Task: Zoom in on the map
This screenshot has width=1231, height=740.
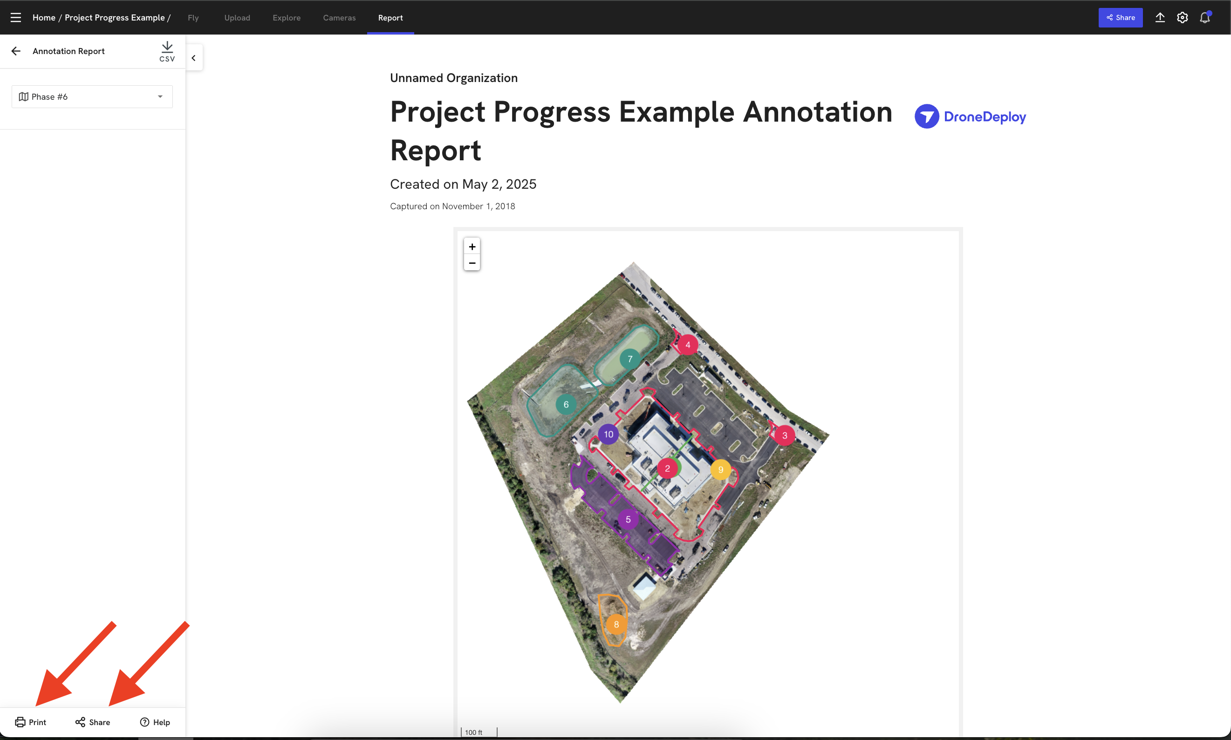Action: (x=472, y=247)
